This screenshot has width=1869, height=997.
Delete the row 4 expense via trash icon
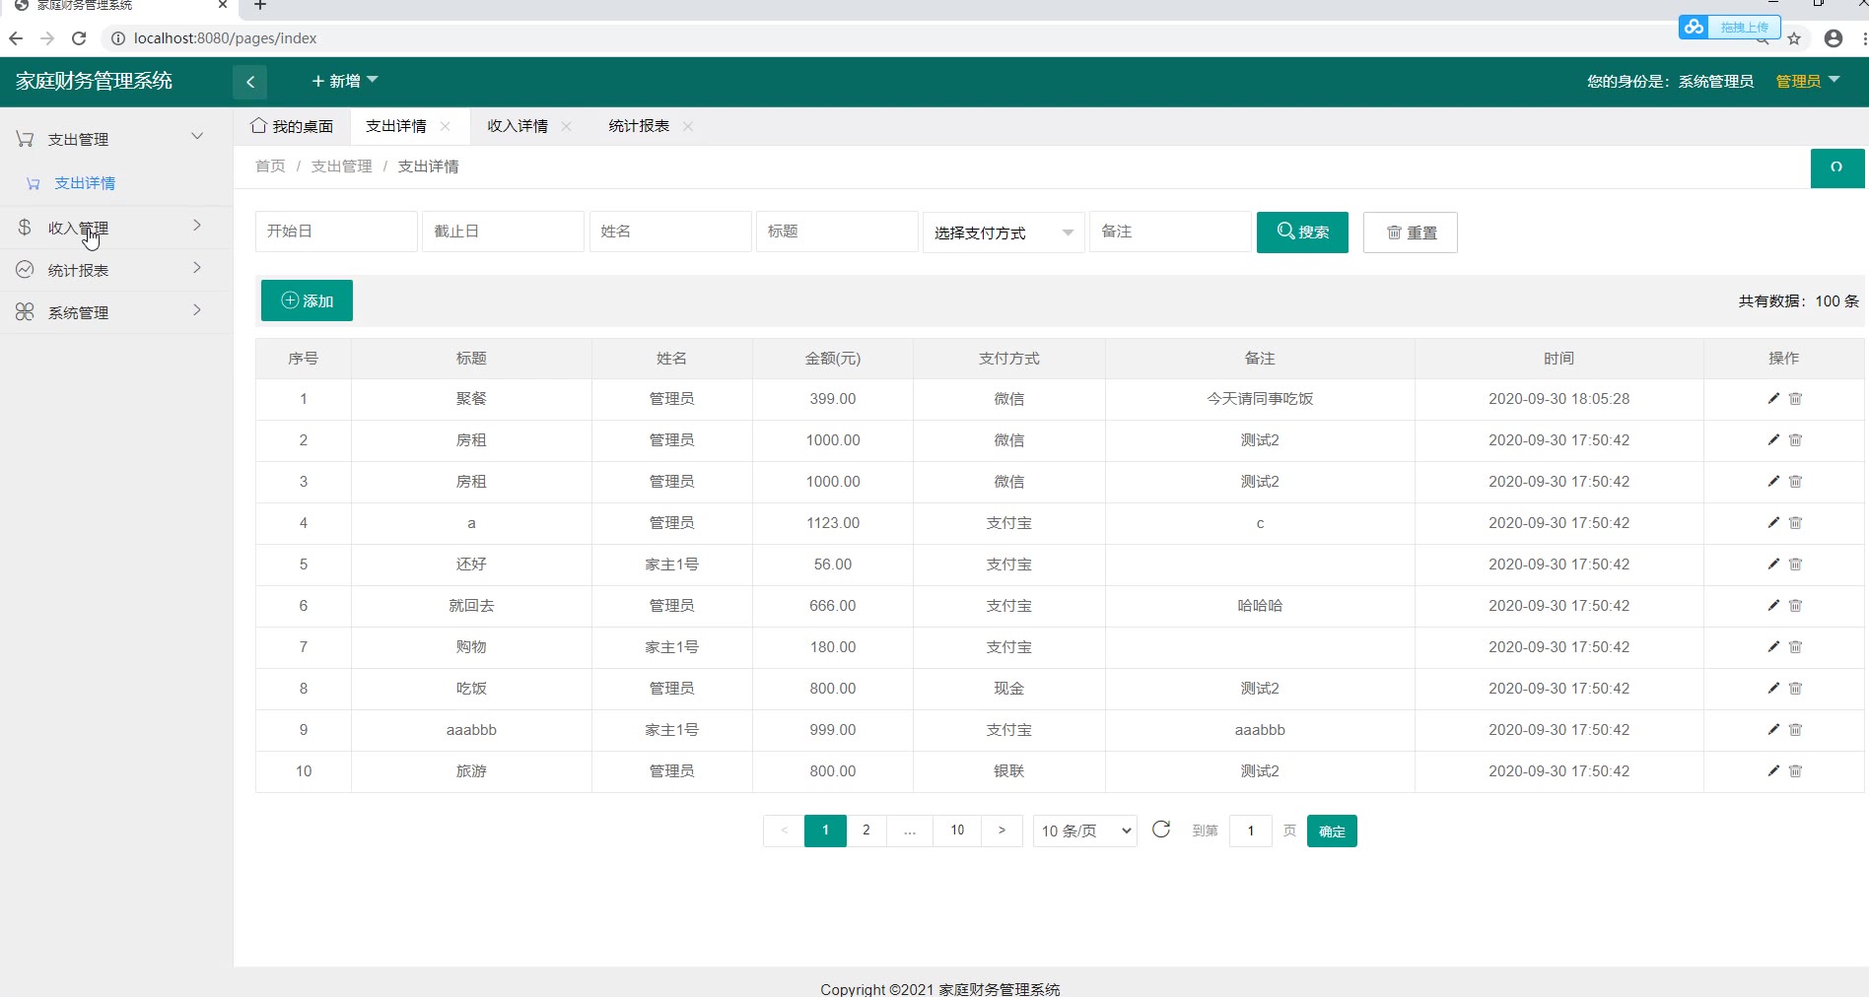click(x=1795, y=522)
